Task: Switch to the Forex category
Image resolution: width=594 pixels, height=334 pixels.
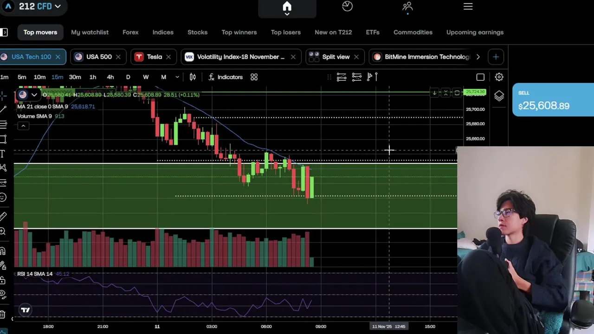Action: [x=130, y=32]
